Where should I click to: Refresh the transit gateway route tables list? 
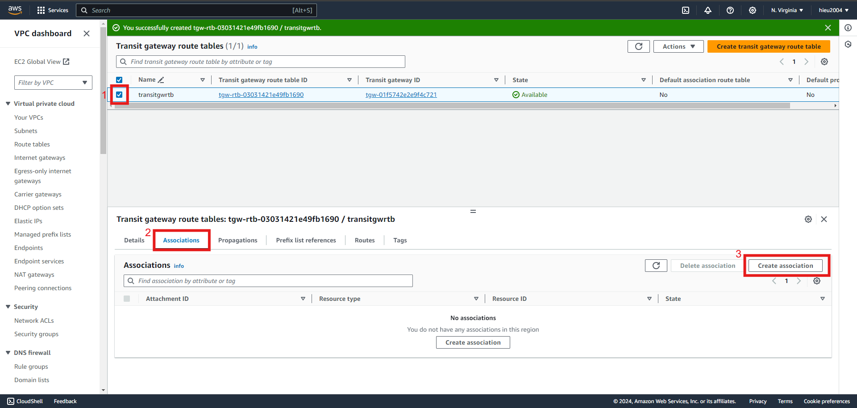(x=639, y=46)
